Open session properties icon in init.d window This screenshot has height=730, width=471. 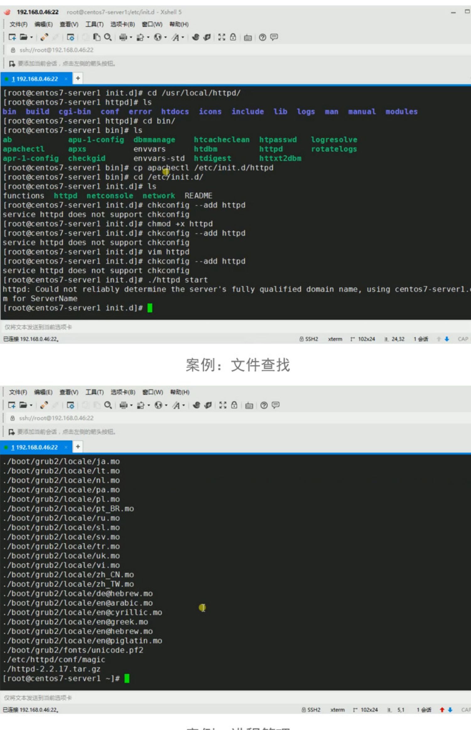click(71, 37)
